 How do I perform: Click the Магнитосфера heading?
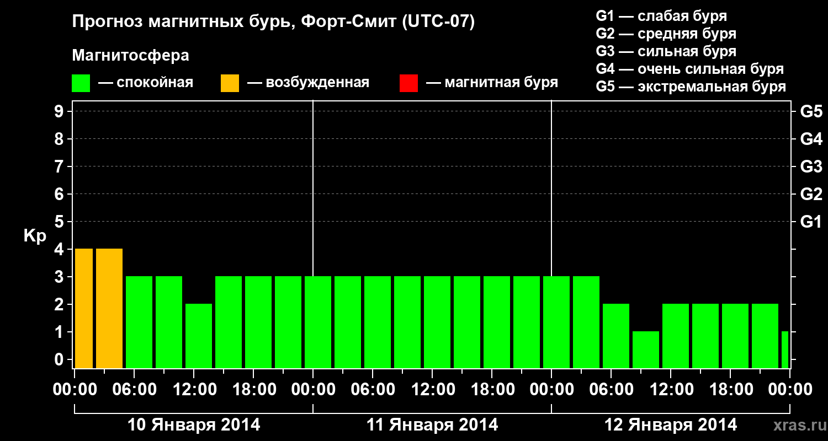pos(131,56)
